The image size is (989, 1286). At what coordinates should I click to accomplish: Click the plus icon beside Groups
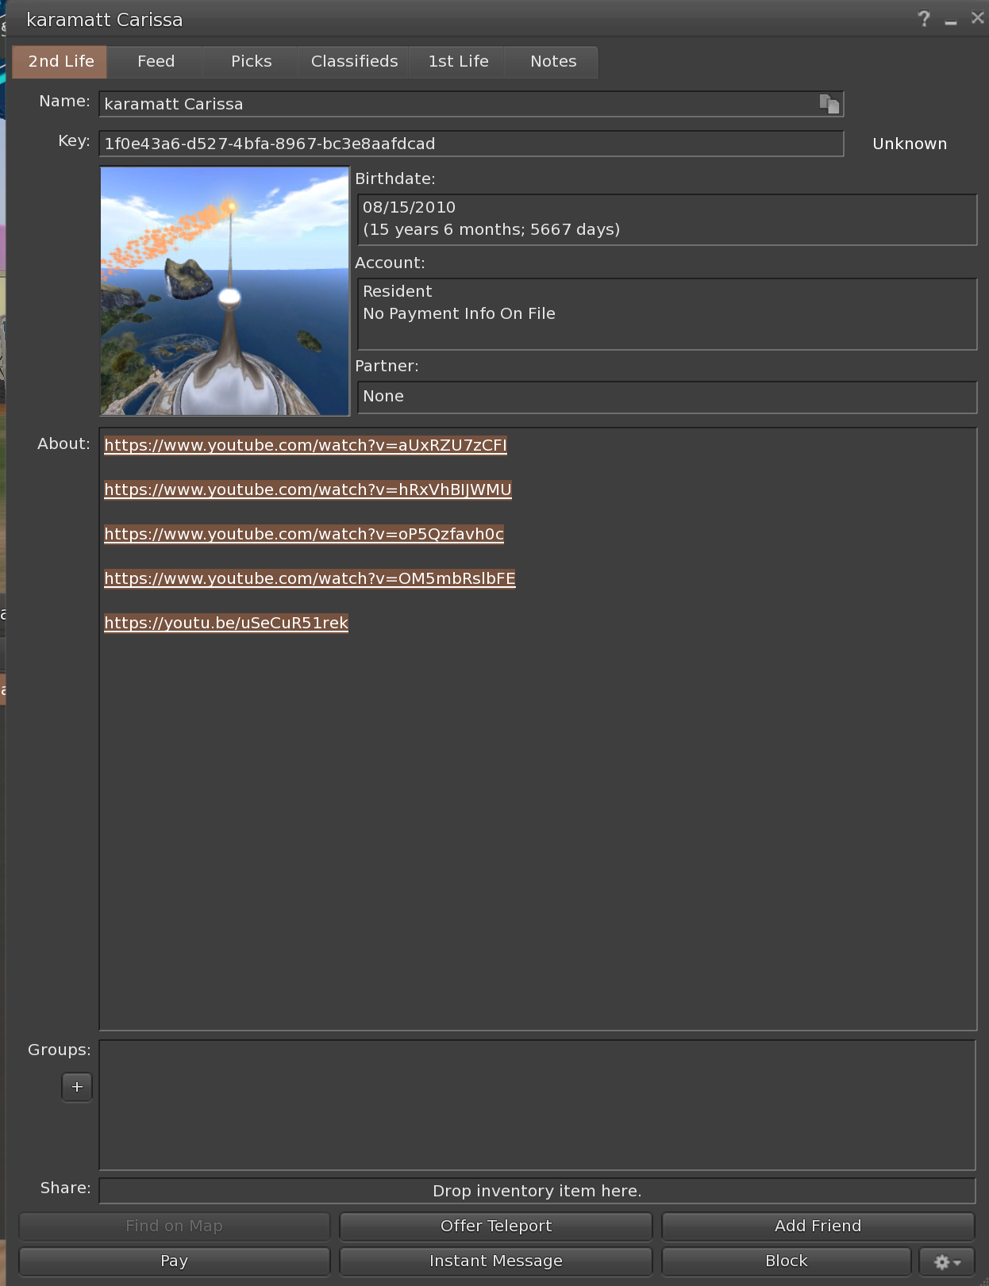point(77,1087)
